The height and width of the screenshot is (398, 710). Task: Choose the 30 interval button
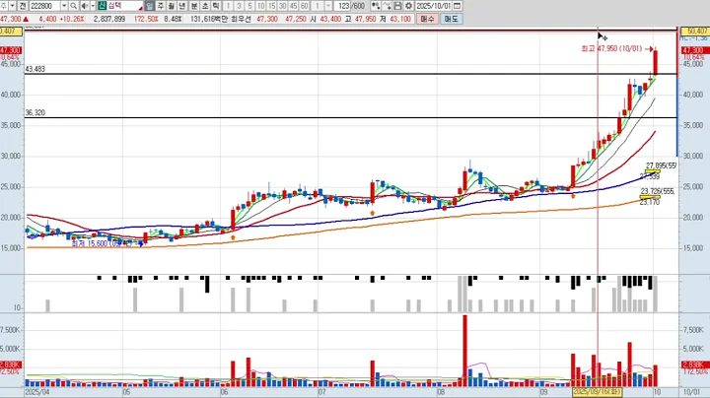tap(283, 6)
